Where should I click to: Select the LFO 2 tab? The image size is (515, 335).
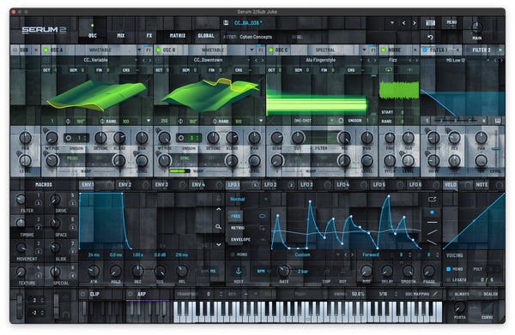[270, 184]
